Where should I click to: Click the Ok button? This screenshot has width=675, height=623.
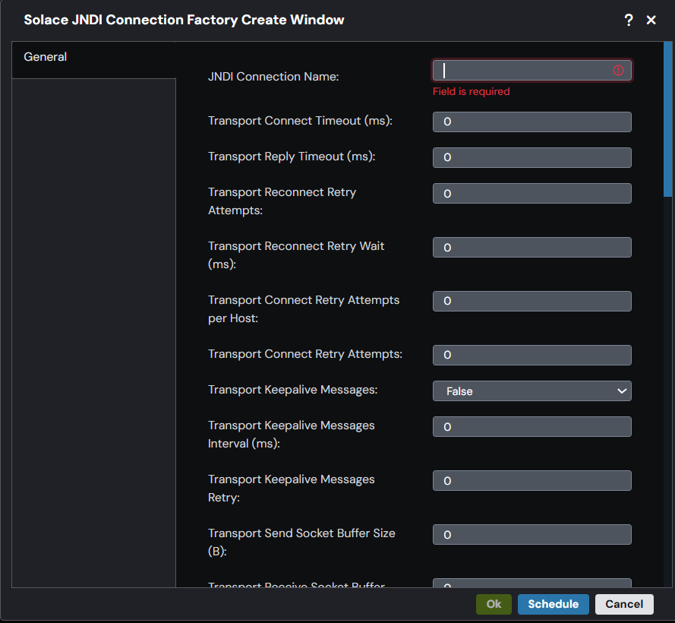click(494, 604)
